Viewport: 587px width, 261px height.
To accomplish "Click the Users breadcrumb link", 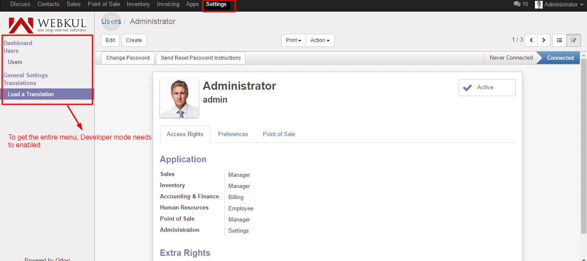I will (x=111, y=21).
